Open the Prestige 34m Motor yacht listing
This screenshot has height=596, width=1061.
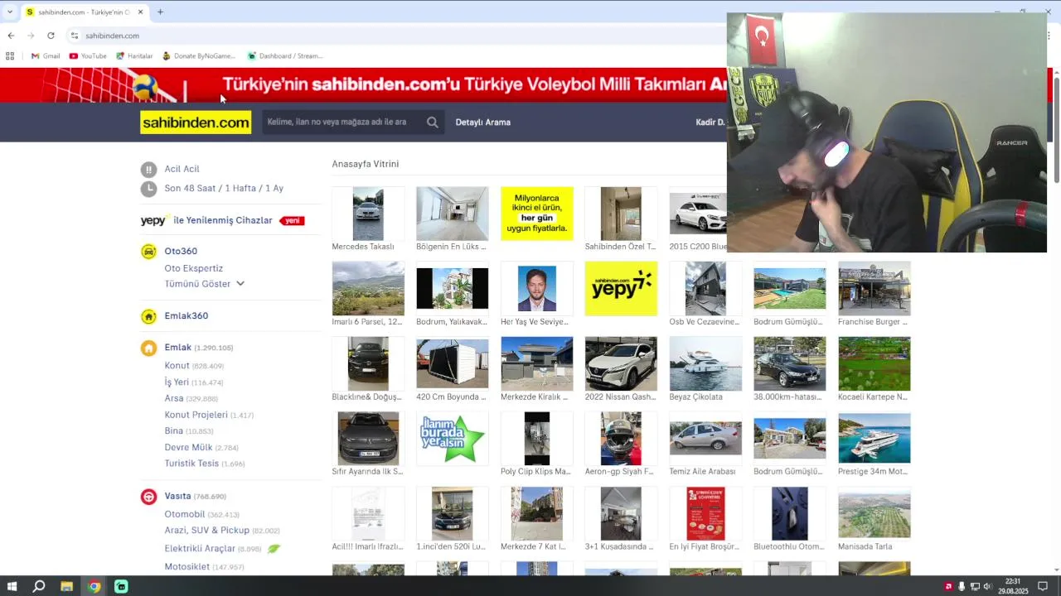[874, 439]
